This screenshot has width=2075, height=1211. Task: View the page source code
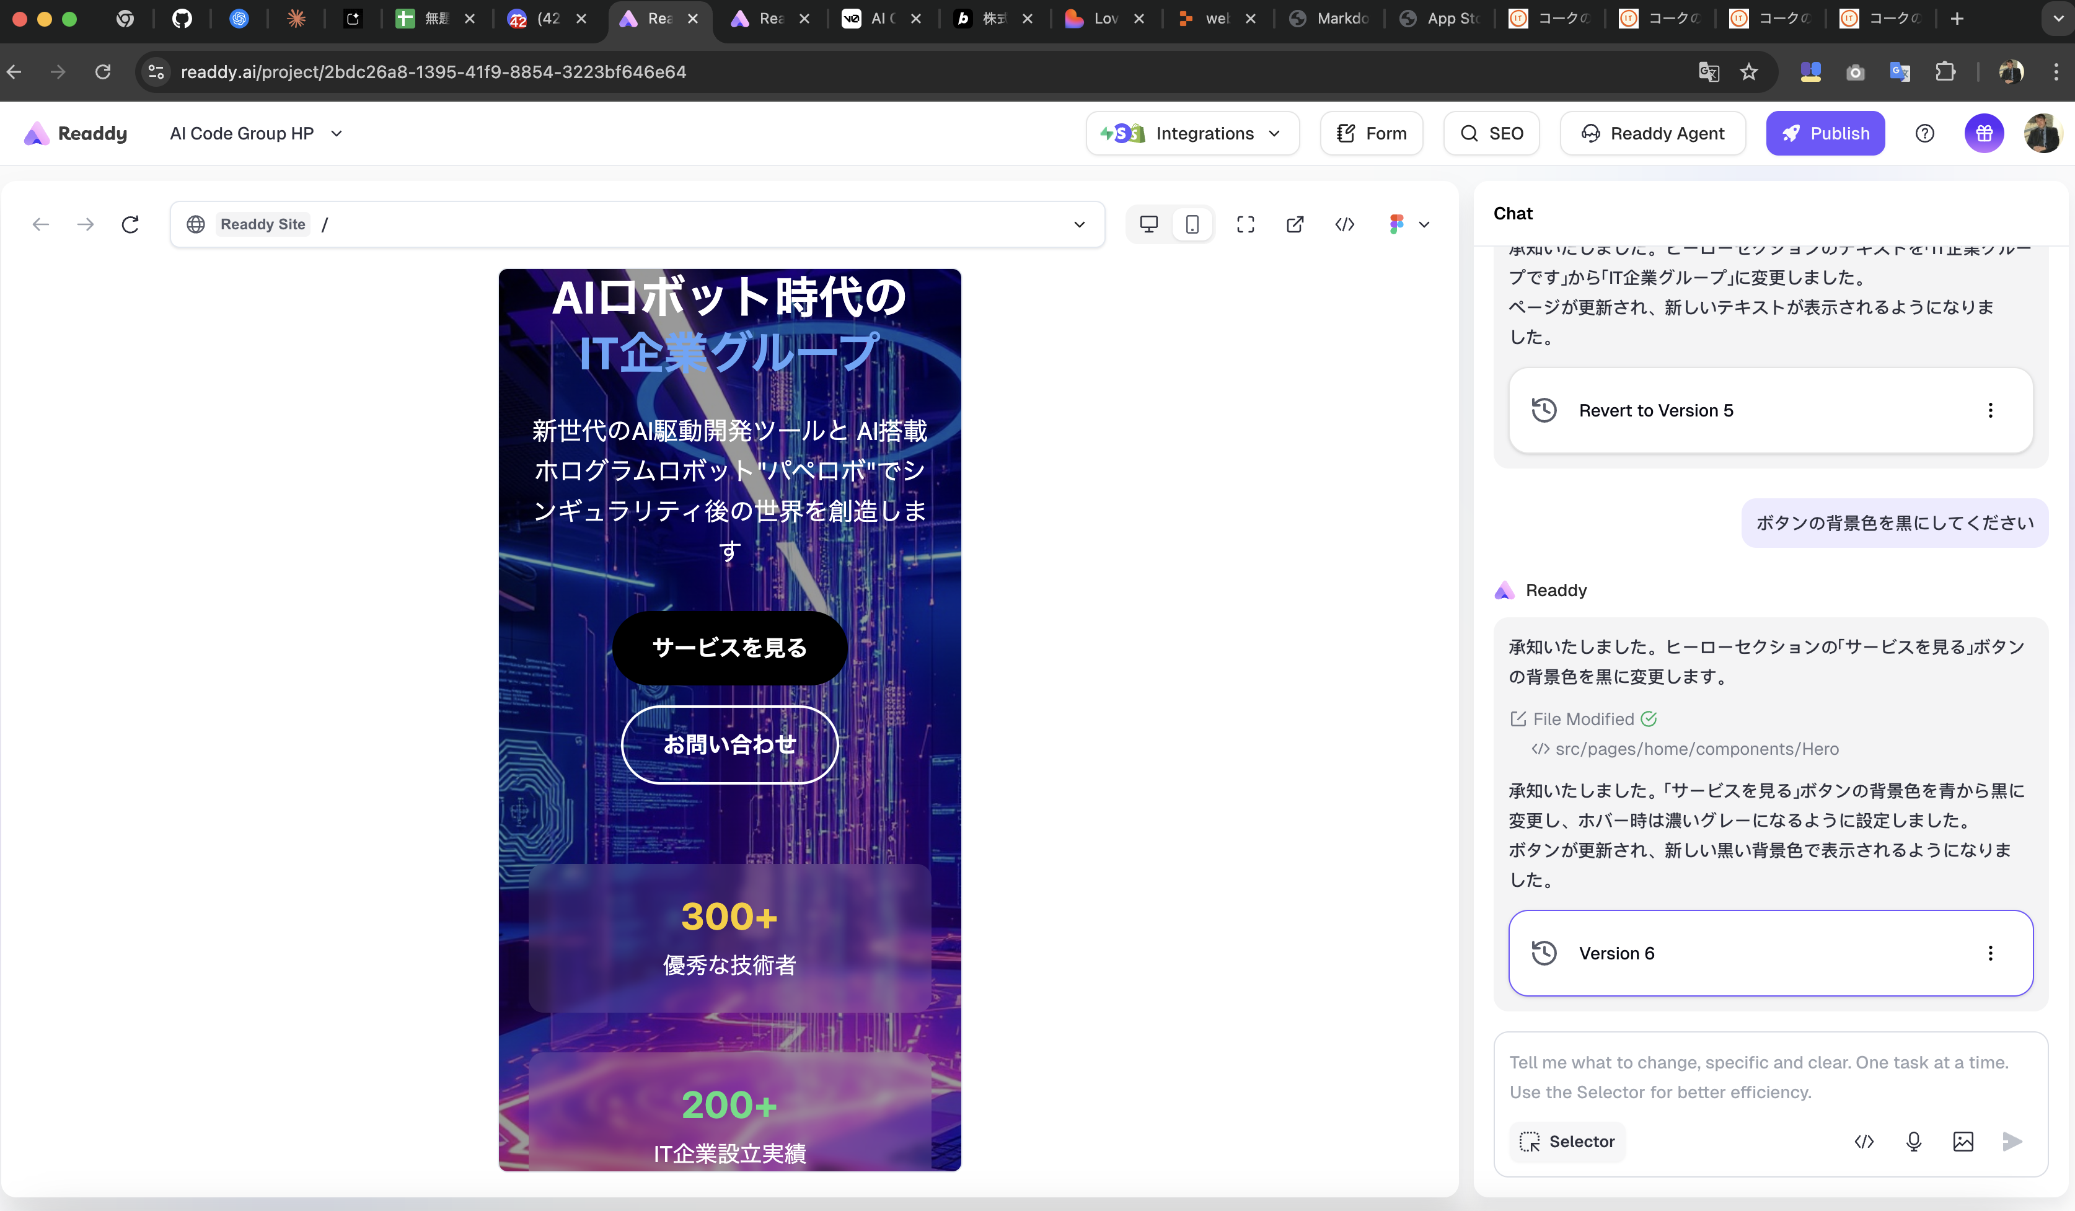coord(1345,224)
